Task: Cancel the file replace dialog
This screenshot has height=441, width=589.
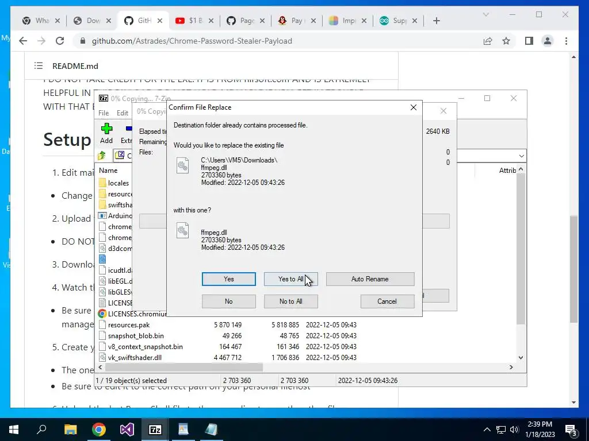Action: (x=387, y=301)
